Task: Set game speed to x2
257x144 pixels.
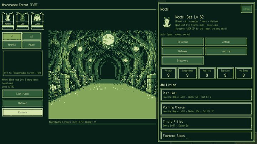Action: tap(31, 36)
